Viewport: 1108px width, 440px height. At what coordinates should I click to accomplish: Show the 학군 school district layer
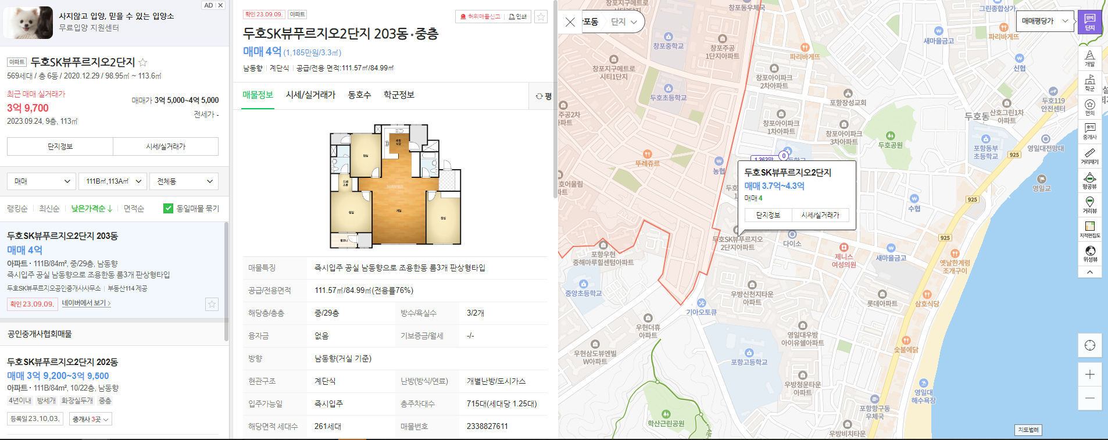tap(1089, 83)
